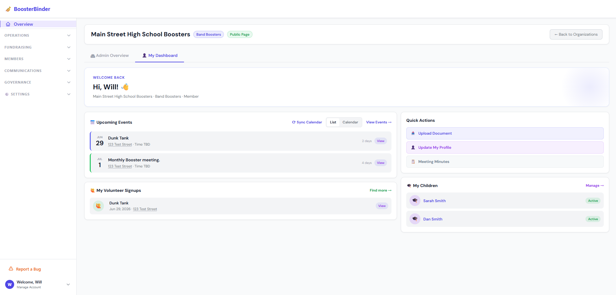Open the View Events link
This screenshot has width=616, height=295.
[379, 122]
